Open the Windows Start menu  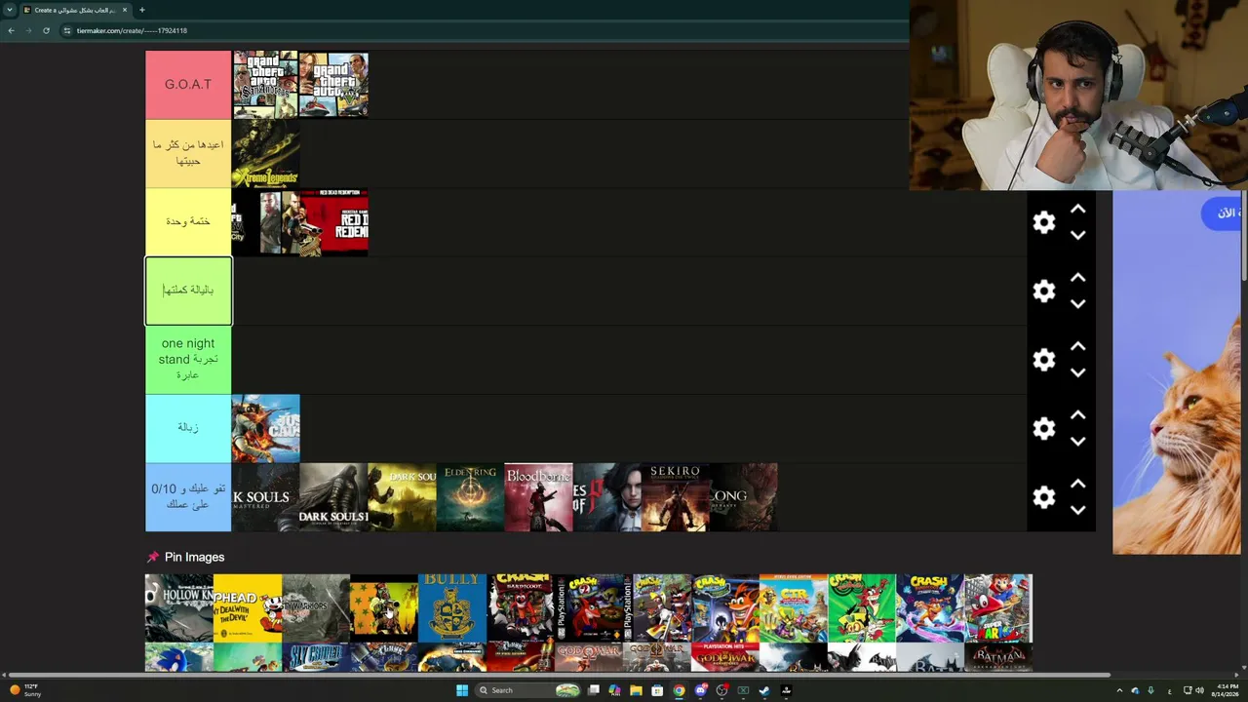click(462, 690)
